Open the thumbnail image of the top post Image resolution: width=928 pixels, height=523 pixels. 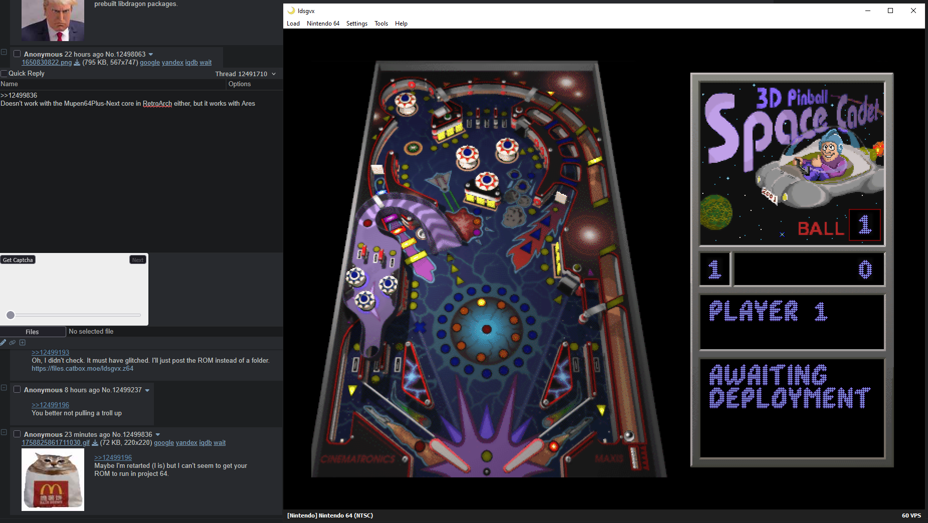(x=53, y=21)
